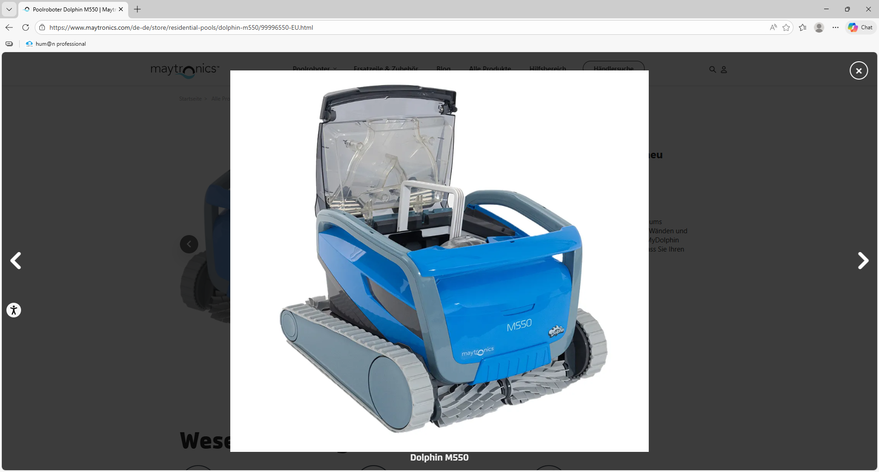The image size is (879, 472).
Task: Click the browser back arrow
Action: (9, 27)
